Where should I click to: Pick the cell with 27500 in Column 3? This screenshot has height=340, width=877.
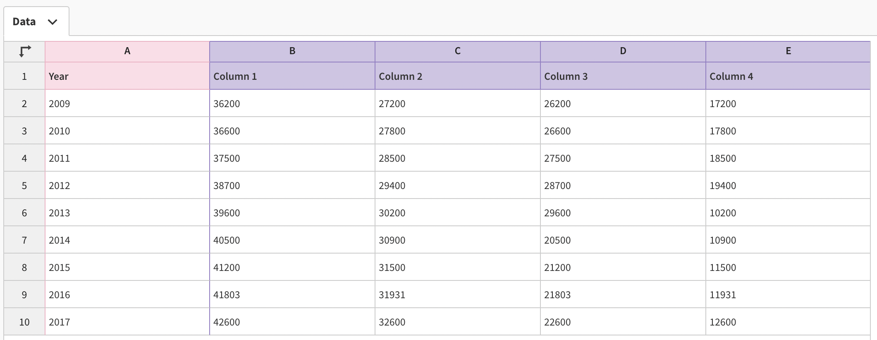[623, 158]
